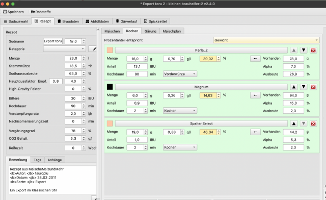The image size is (326, 200).
Task: Switch to the Sudauswahl tab
Action: (16, 21)
